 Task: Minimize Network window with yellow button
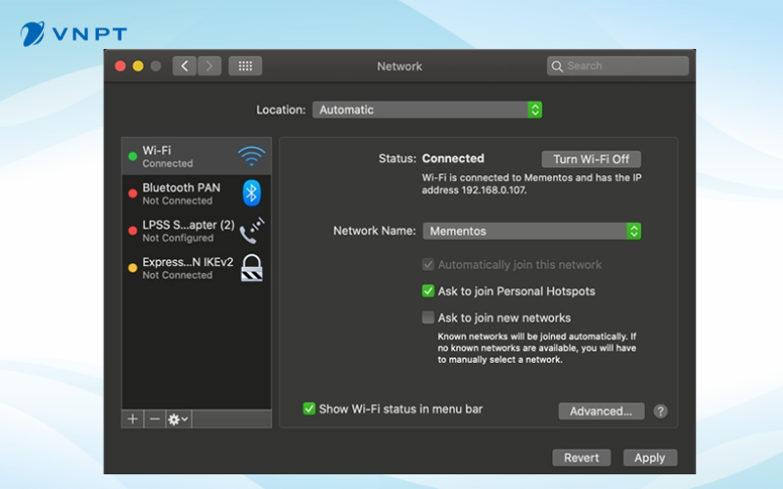point(138,66)
